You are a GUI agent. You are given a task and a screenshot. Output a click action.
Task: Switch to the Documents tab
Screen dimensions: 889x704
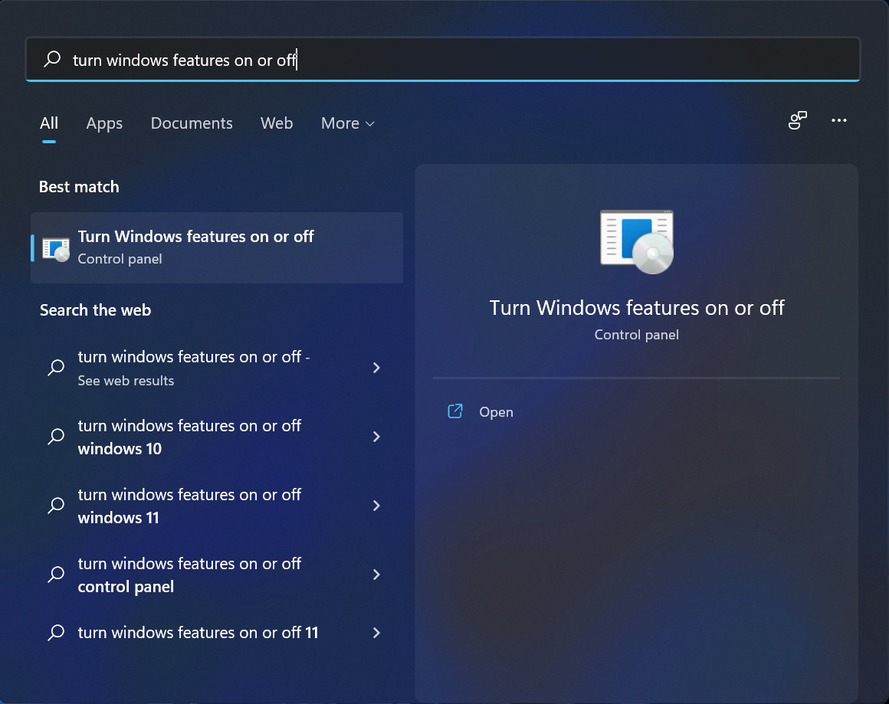point(192,123)
